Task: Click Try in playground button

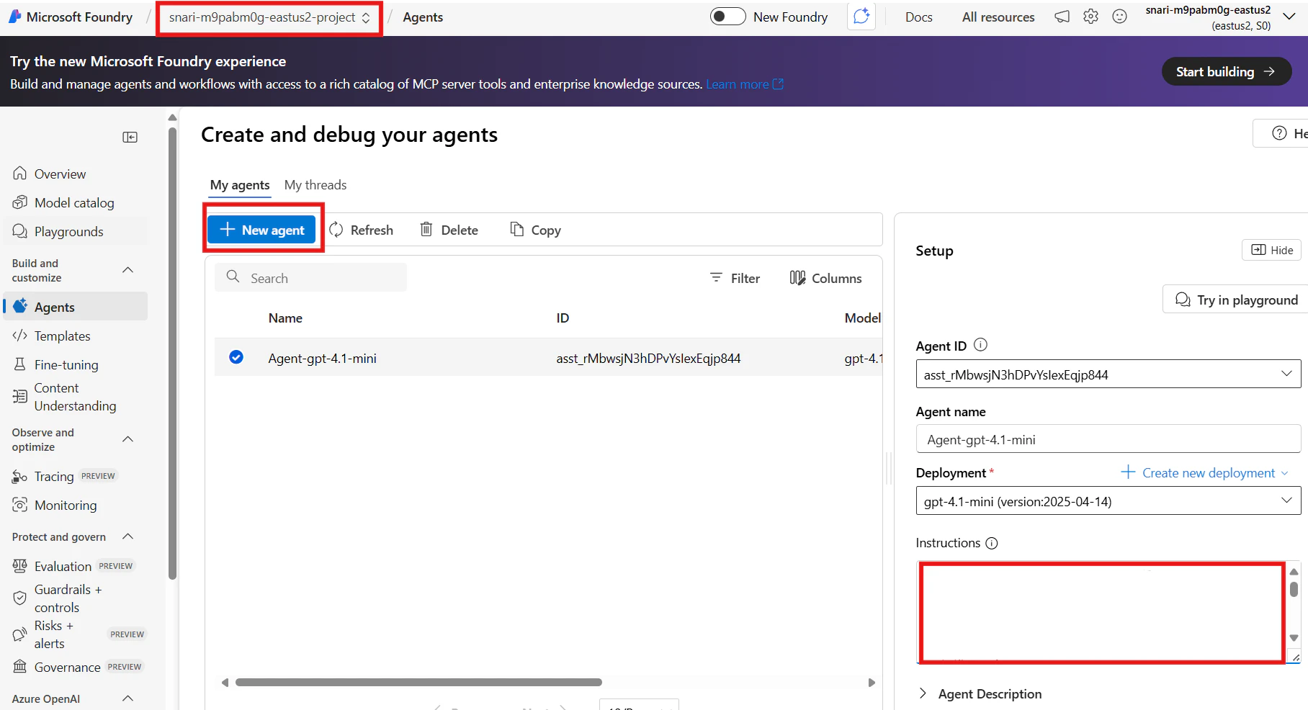Action: tap(1236, 300)
